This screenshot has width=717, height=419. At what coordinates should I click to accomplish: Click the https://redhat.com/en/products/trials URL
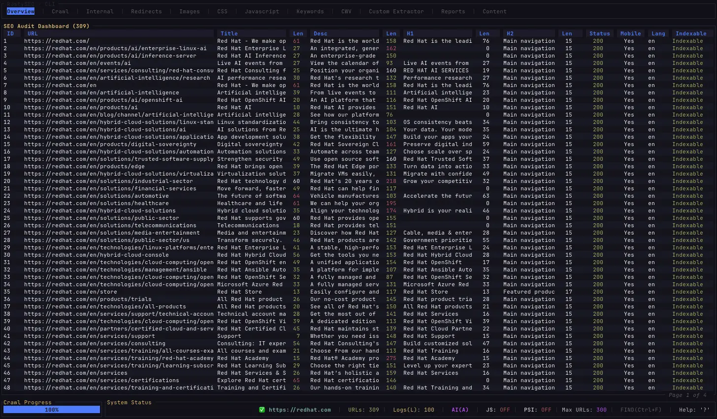coord(88,299)
